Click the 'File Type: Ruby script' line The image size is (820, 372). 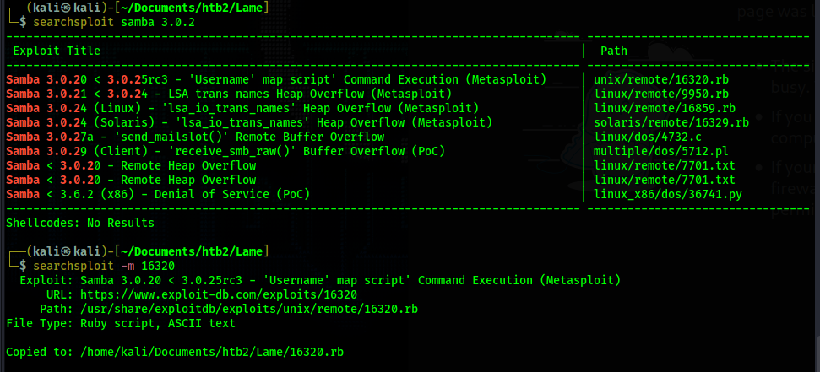coord(121,323)
